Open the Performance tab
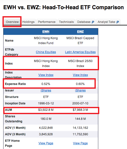127x149 pixels. [x=46, y=22]
